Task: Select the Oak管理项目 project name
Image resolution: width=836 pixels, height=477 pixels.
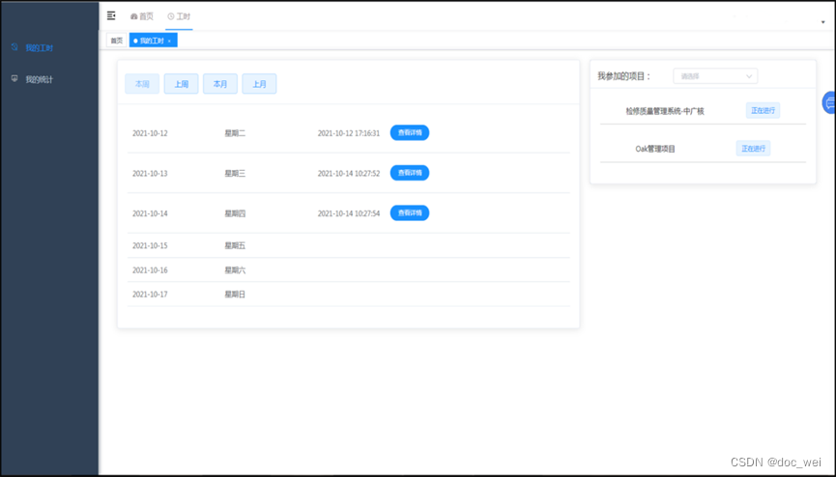Action: (x=655, y=149)
